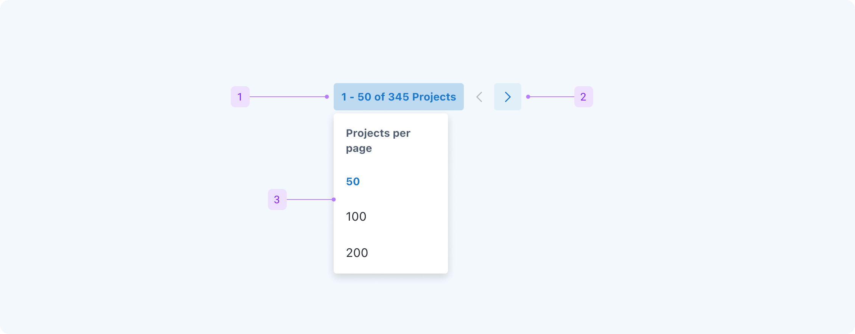Click the 'Projects per page' menu header
Viewport: 855px width, 334px height.
[x=378, y=141]
